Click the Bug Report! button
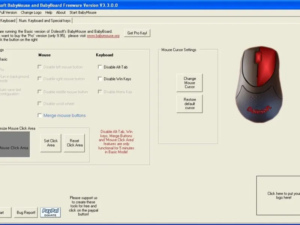This screenshot has height=225, width=300. click(x=26, y=212)
